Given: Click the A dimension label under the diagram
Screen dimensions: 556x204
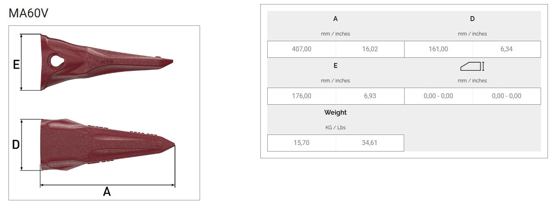Looking at the screenshot, I should [107, 191].
